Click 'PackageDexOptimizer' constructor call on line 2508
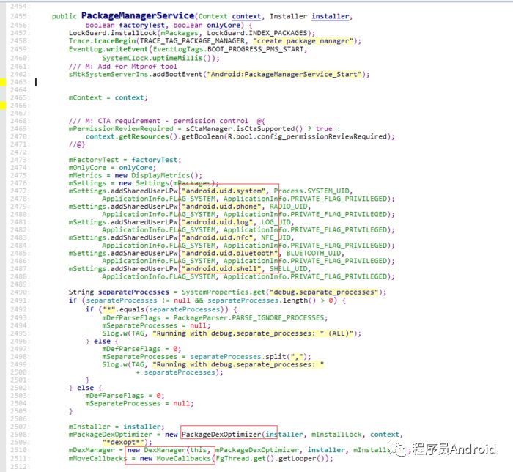 click(x=221, y=435)
